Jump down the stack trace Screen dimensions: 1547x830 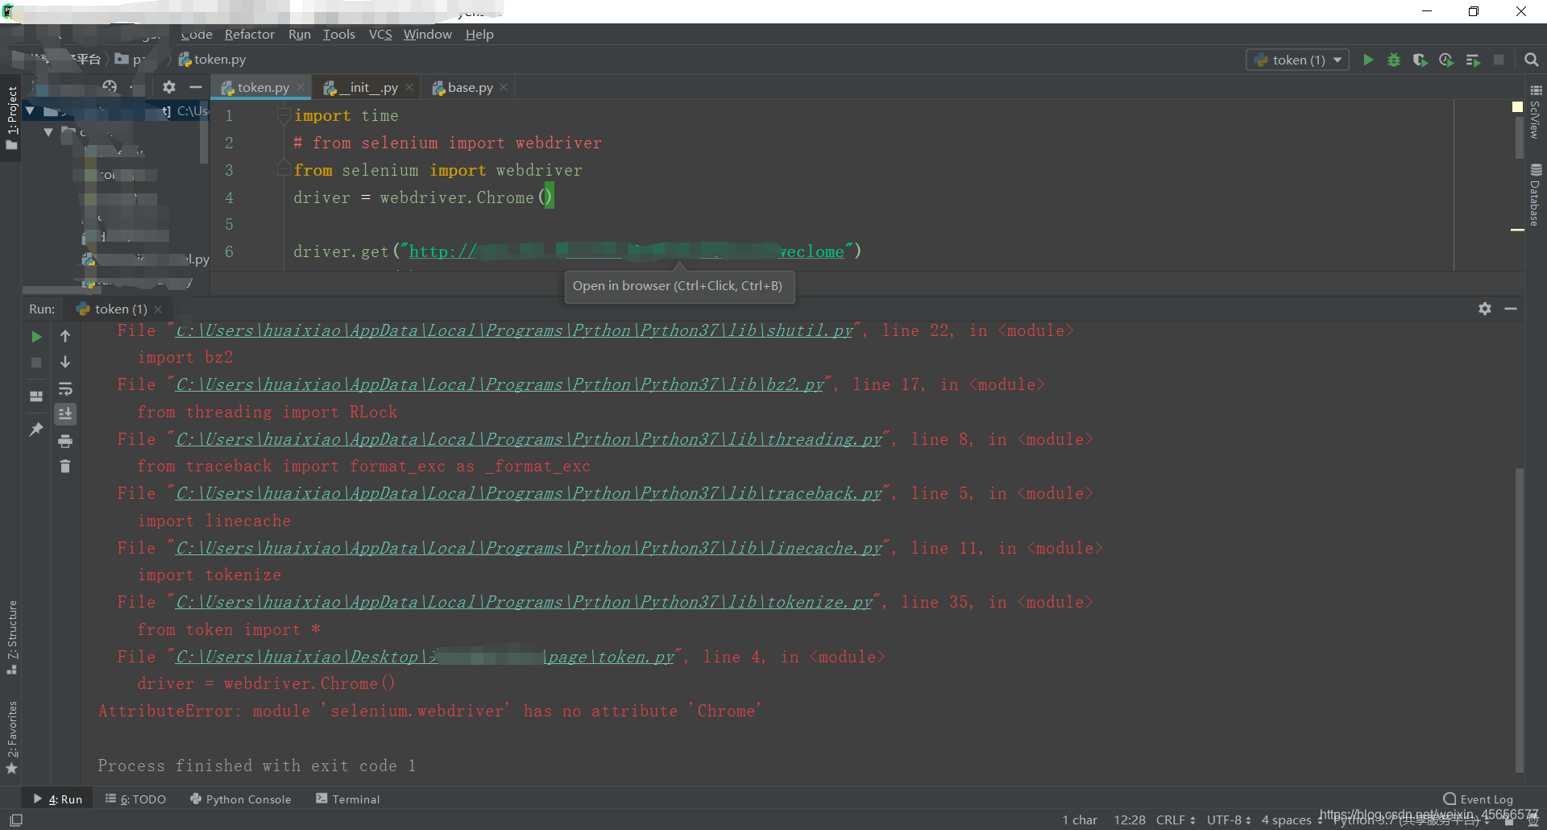(65, 362)
